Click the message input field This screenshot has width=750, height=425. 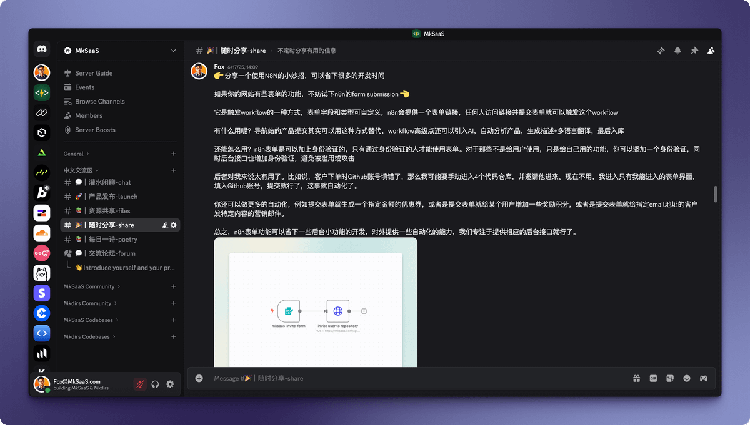(x=417, y=378)
